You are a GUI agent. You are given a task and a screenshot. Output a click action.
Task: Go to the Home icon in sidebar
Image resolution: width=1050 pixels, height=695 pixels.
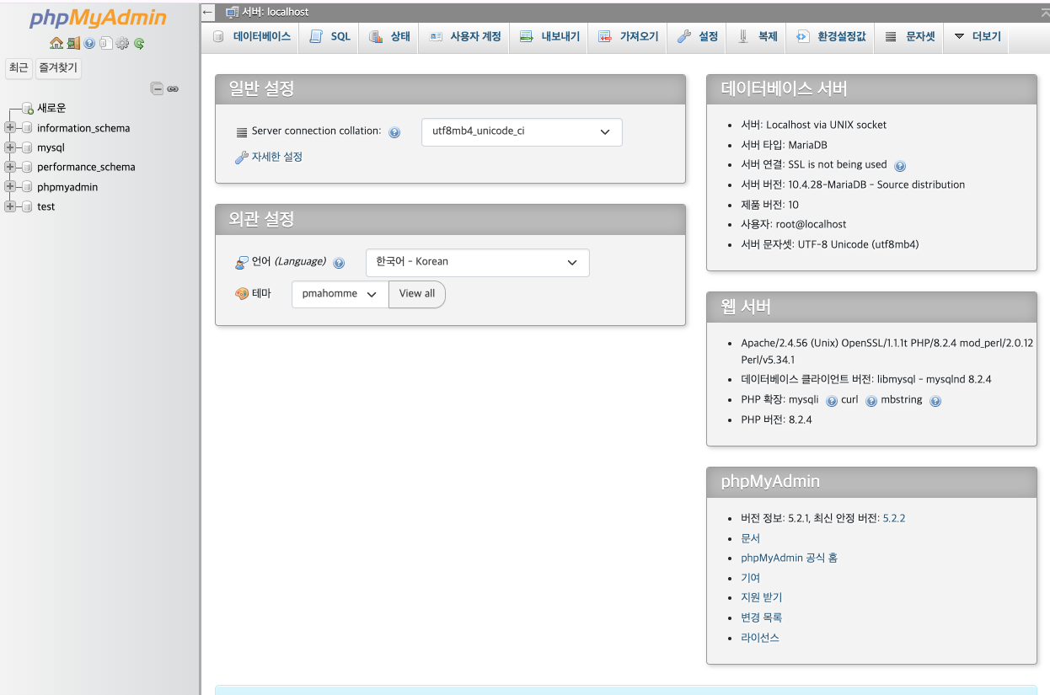56,43
